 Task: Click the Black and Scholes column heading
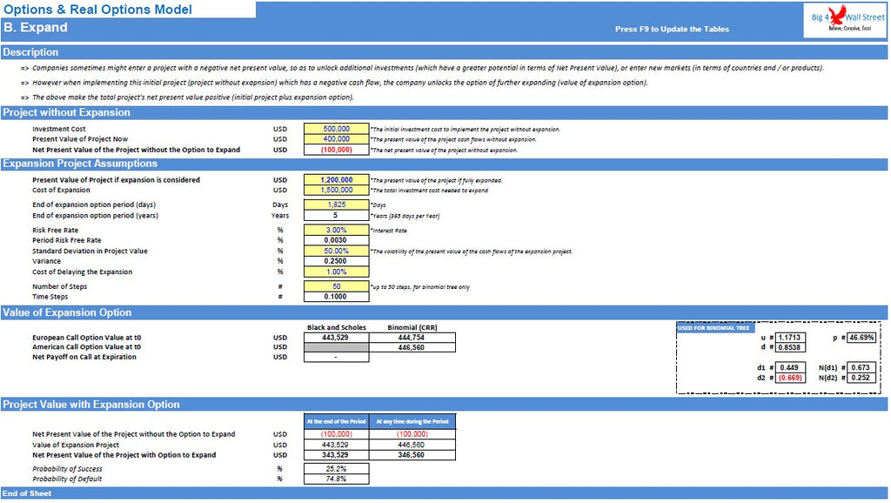click(337, 327)
